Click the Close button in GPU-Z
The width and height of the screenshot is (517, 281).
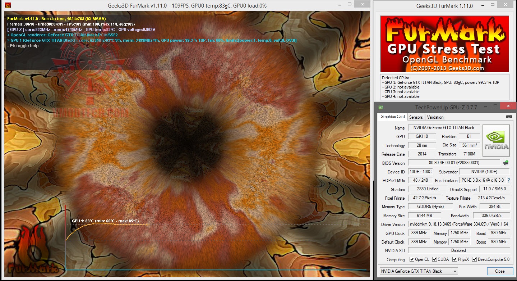pyautogui.click(x=500, y=271)
